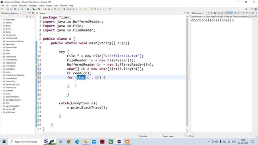The height and width of the screenshot is (145, 258).
Task: Click Eclipse icon in the taskbar
Action: [x=119, y=141]
